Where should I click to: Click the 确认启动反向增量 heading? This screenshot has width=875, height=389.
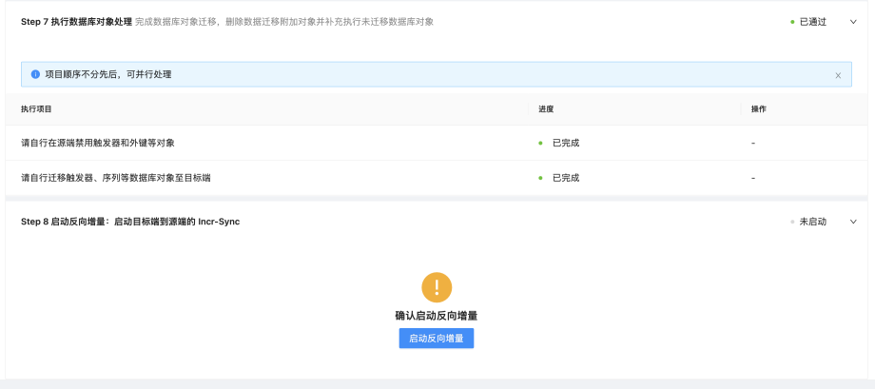coord(437,316)
